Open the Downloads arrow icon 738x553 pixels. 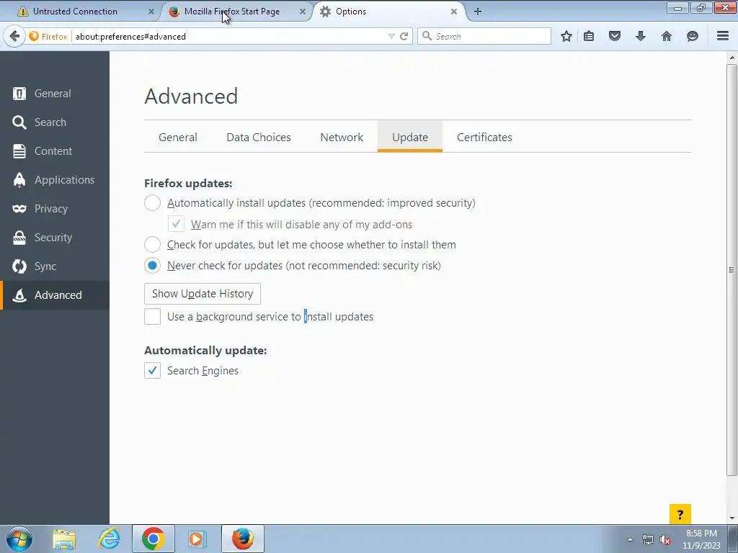(x=641, y=36)
